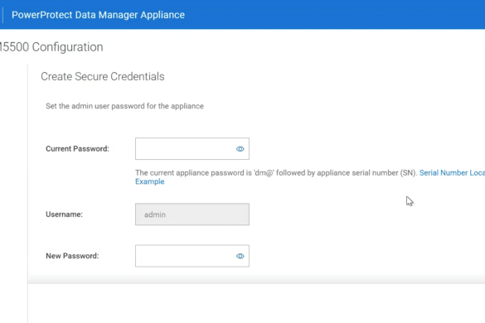
Task: Select the Create Secure Credentials heading
Action: pyautogui.click(x=102, y=76)
